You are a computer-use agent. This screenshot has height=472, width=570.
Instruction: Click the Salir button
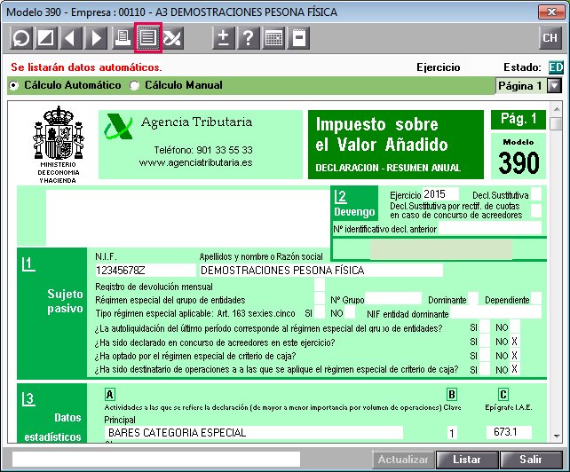531,460
